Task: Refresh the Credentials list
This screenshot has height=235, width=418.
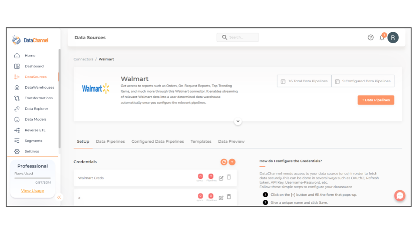Action: 224,162
